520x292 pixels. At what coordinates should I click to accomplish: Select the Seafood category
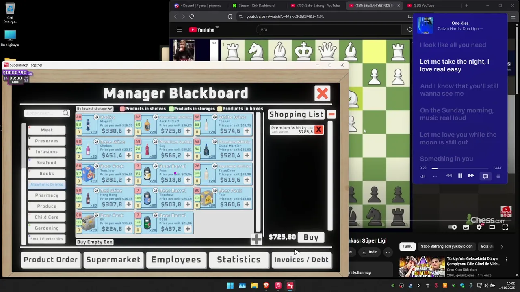47,163
